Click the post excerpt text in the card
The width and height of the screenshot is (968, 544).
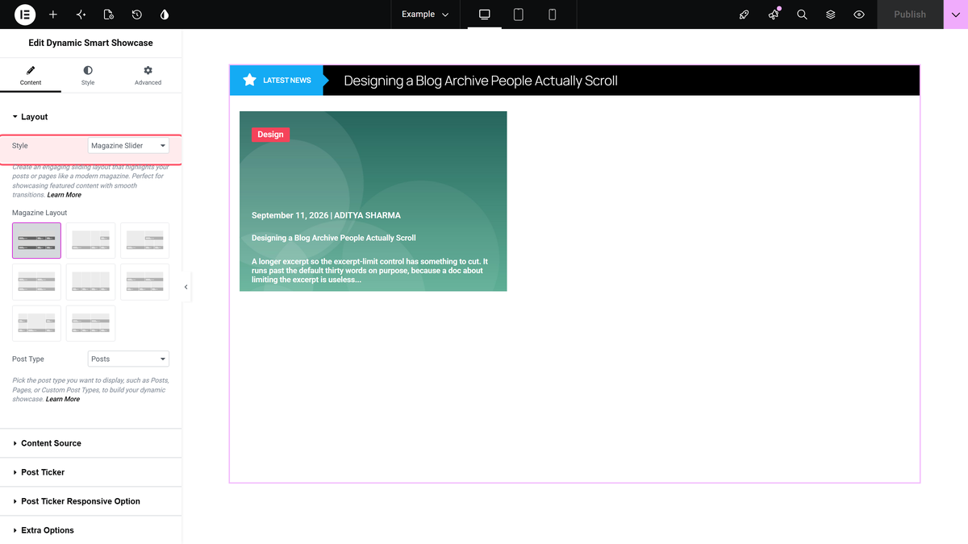pos(369,271)
